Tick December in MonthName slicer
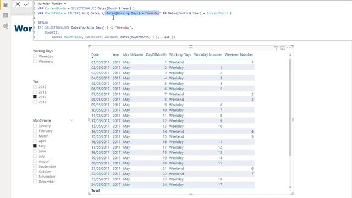Viewport: 352px width, 198px height. [35, 182]
